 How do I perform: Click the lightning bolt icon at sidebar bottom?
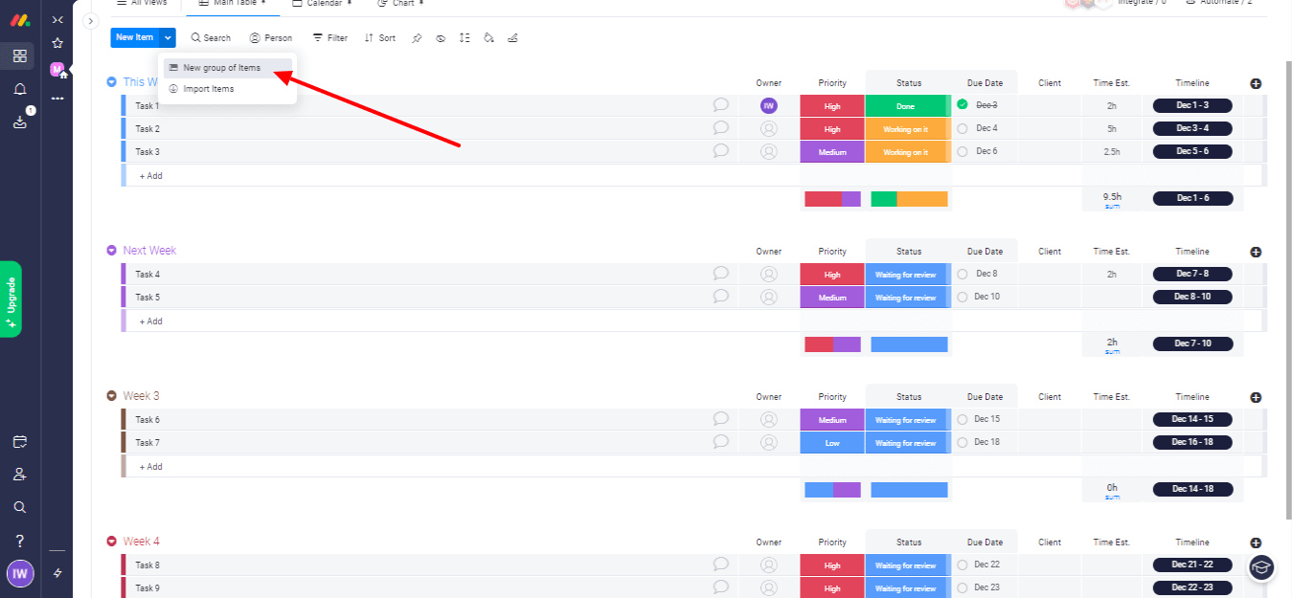57,573
